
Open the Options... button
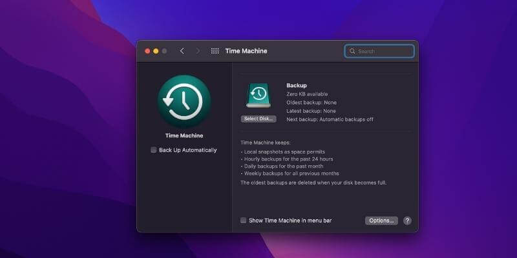point(381,221)
